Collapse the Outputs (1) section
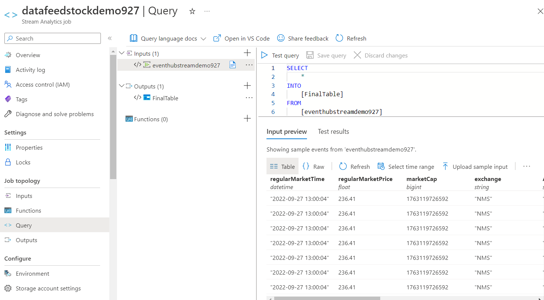 click(x=122, y=86)
